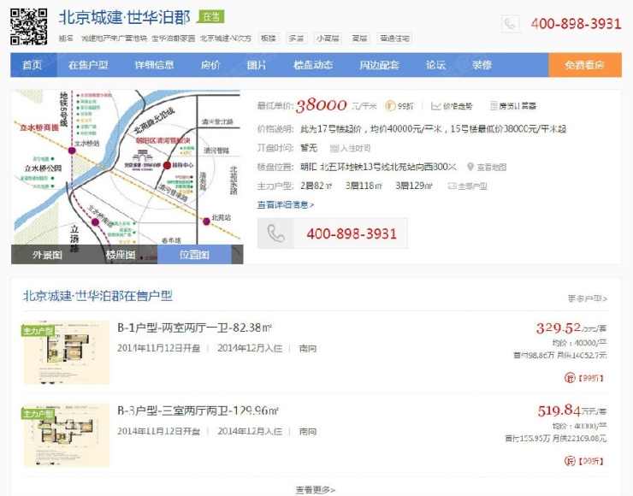Show the 楼座图 building layout image
Viewport: 633px width, 496px height.
pos(121,255)
